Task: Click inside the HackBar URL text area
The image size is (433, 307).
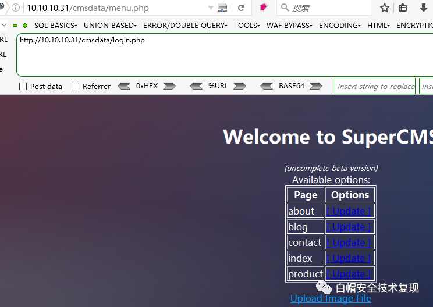Action: pos(225,55)
